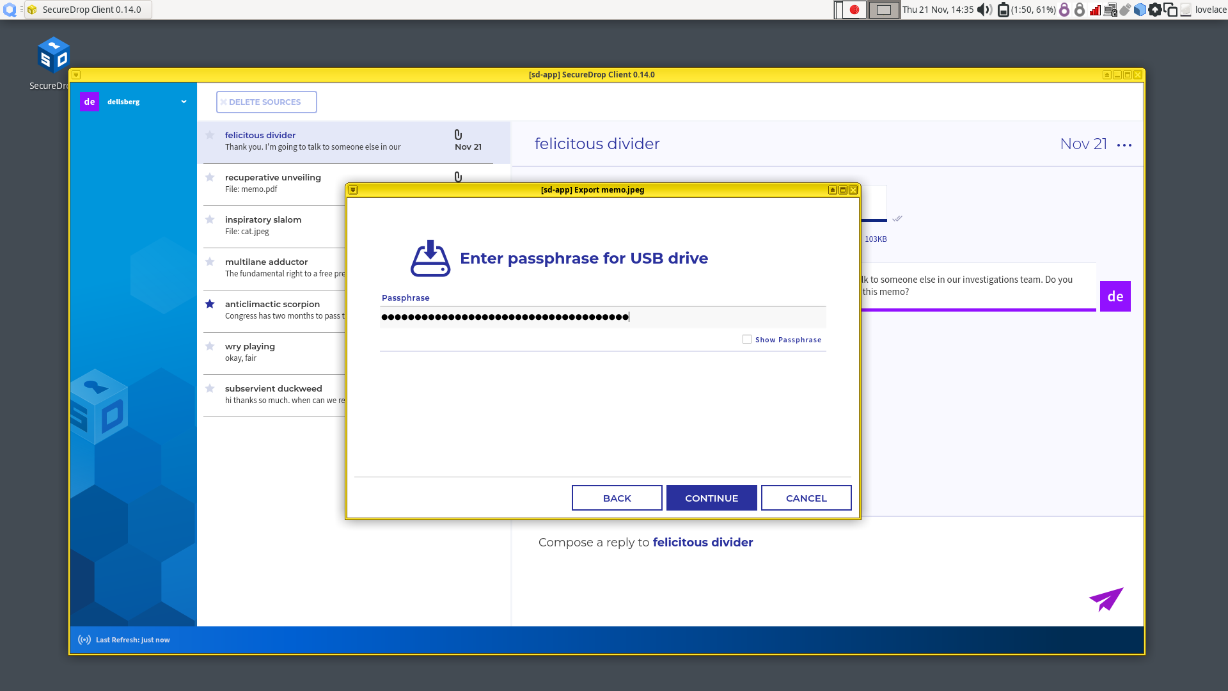Open the three-dot source menu

pos(1124,145)
